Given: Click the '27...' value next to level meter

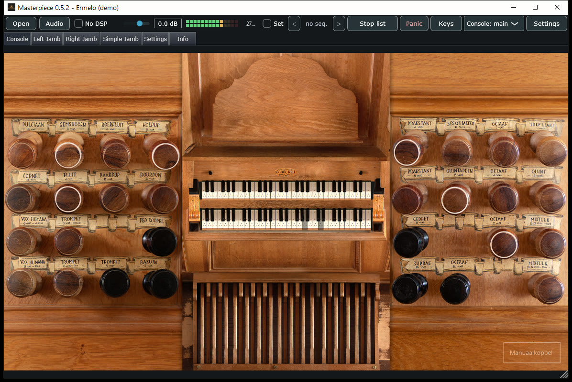Looking at the screenshot, I should tap(251, 24).
